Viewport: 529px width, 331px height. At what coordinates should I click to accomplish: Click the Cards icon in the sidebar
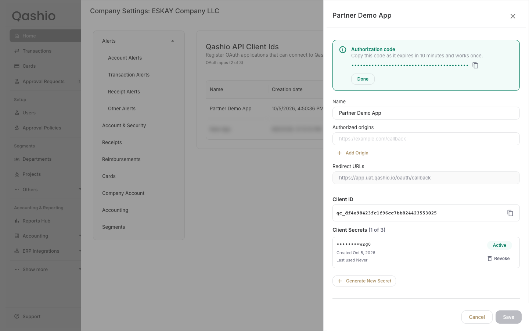[17, 66]
